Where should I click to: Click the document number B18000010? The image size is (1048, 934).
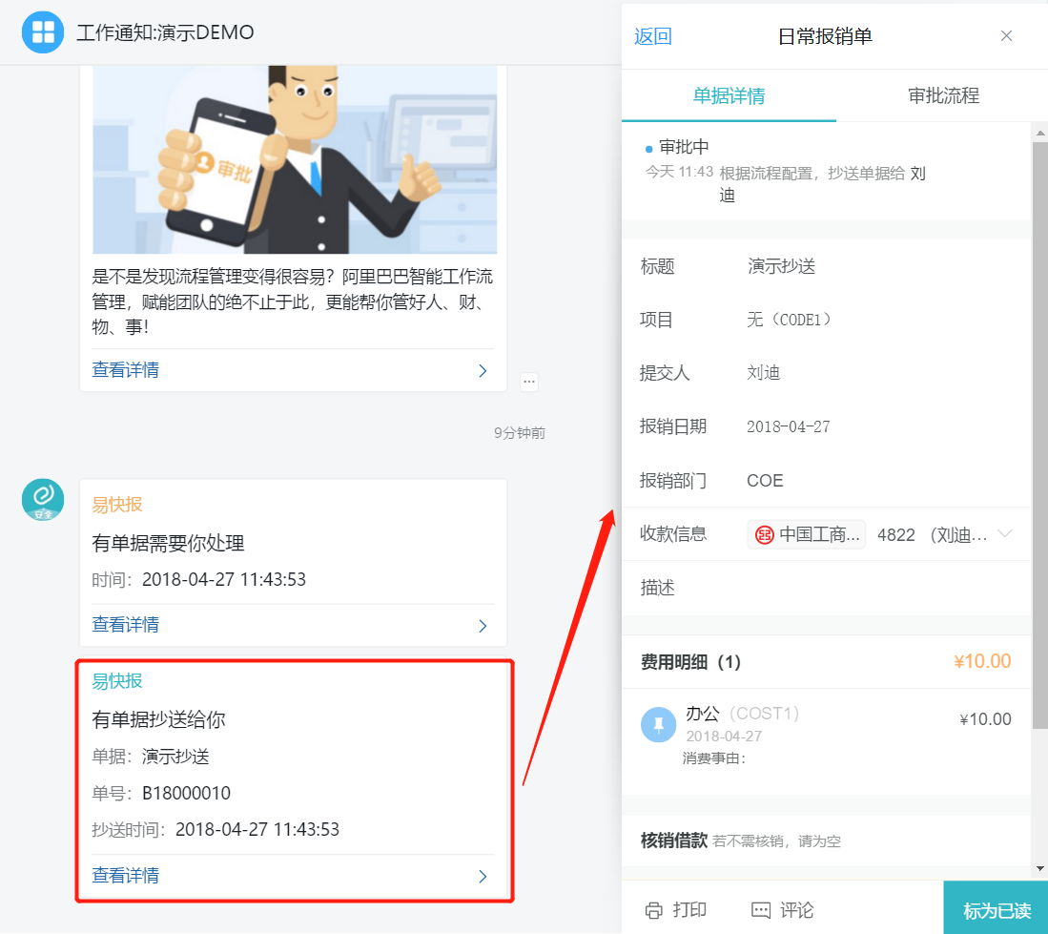coord(187,794)
